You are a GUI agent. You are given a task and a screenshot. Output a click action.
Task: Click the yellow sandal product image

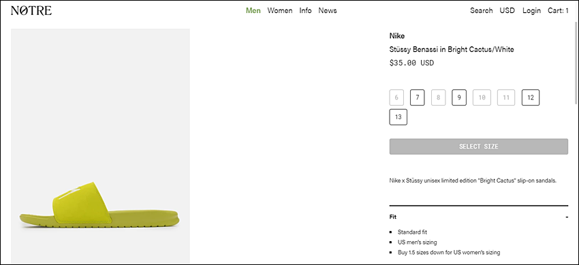(x=99, y=204)
